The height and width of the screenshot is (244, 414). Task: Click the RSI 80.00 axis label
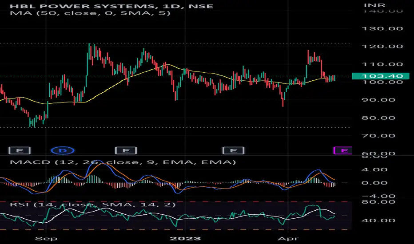click(378, 202)
